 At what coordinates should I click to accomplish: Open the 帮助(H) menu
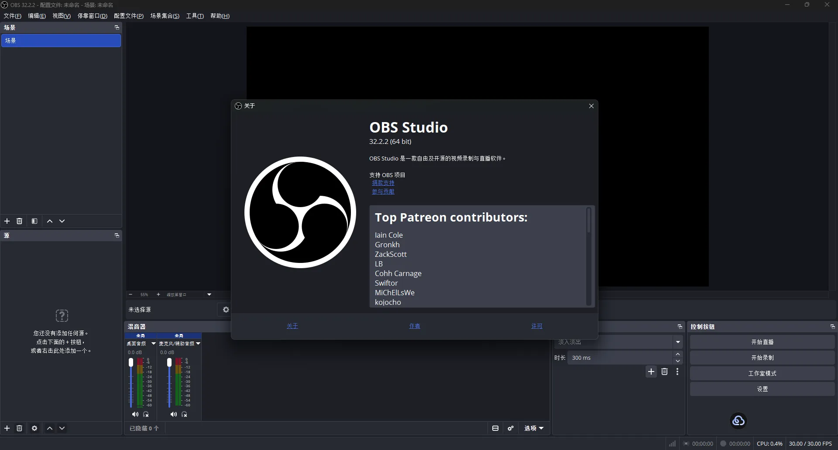tap(220, 16)
